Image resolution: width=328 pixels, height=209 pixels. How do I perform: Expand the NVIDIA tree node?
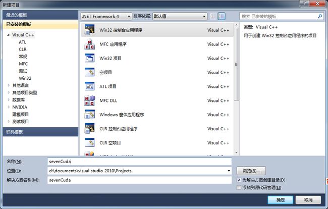9,107
